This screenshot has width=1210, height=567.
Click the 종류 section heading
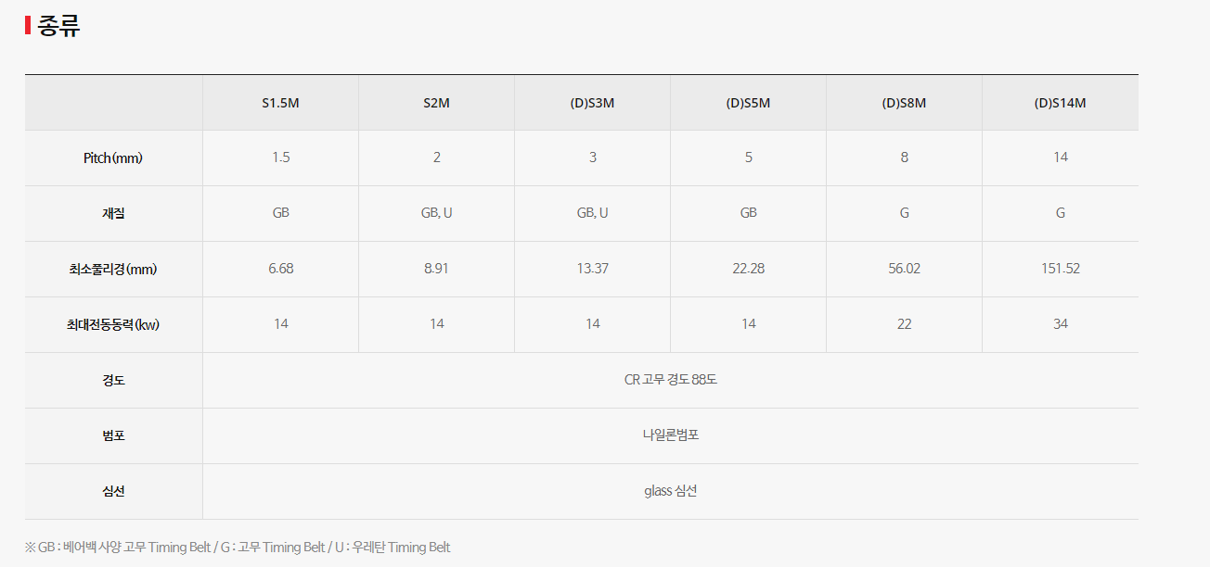point(58,26)
